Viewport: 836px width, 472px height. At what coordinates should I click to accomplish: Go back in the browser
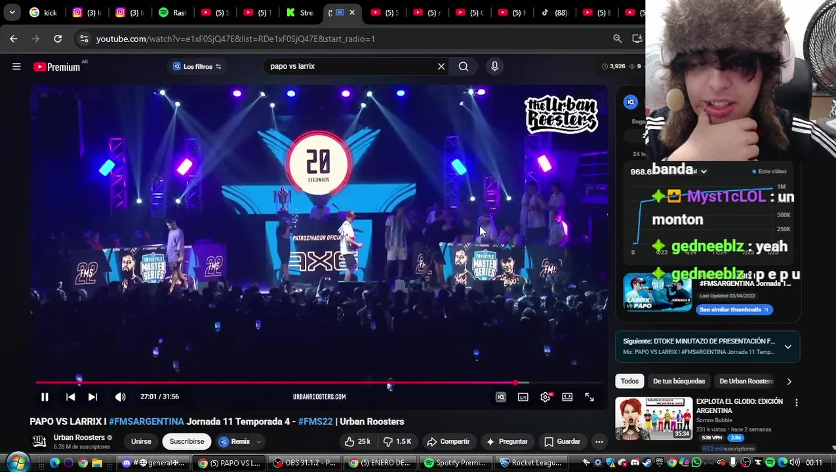[14, 39]
